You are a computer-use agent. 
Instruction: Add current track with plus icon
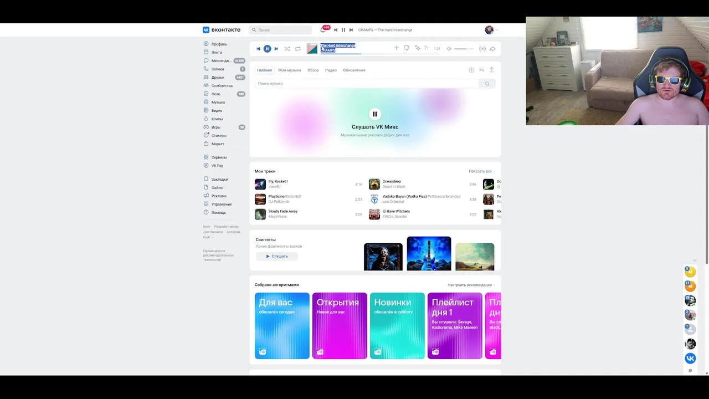click(396, 48)
